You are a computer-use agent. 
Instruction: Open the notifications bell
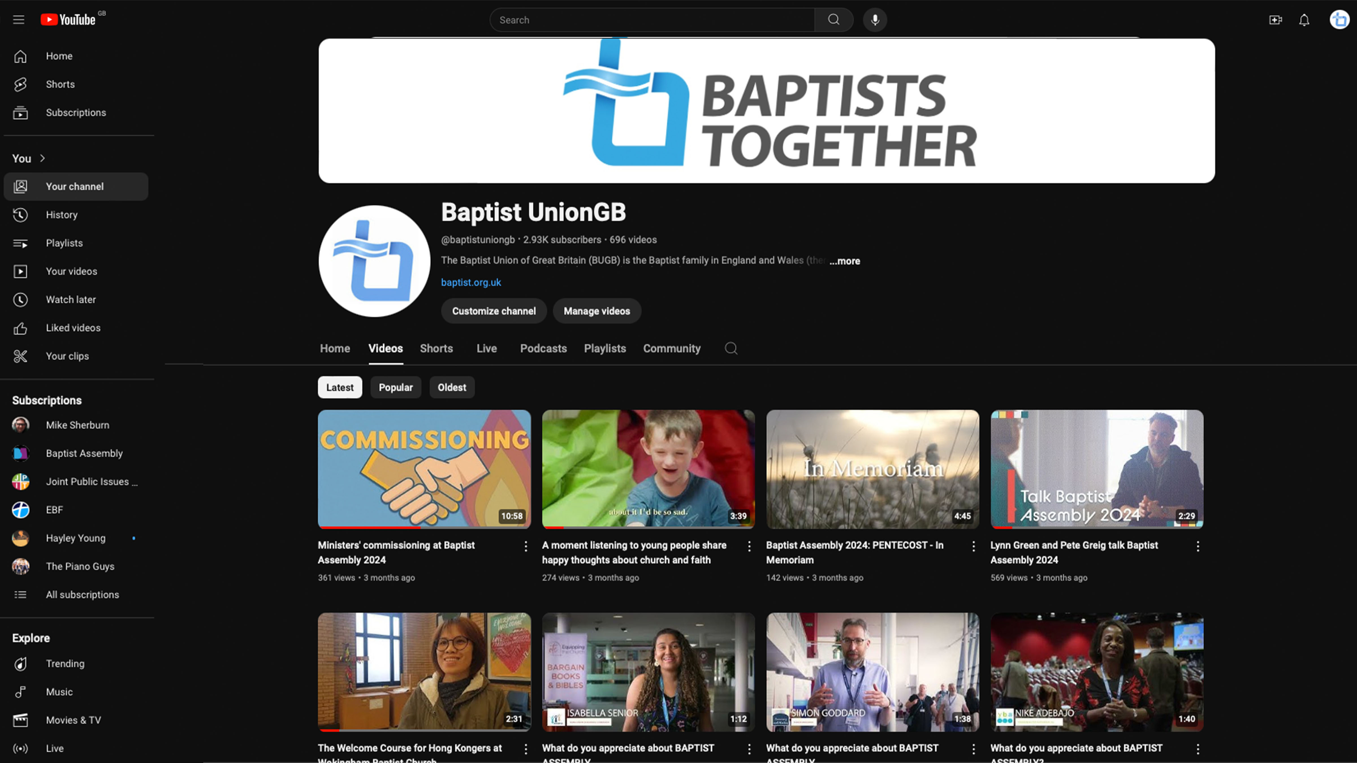[x=1304, y=20]
